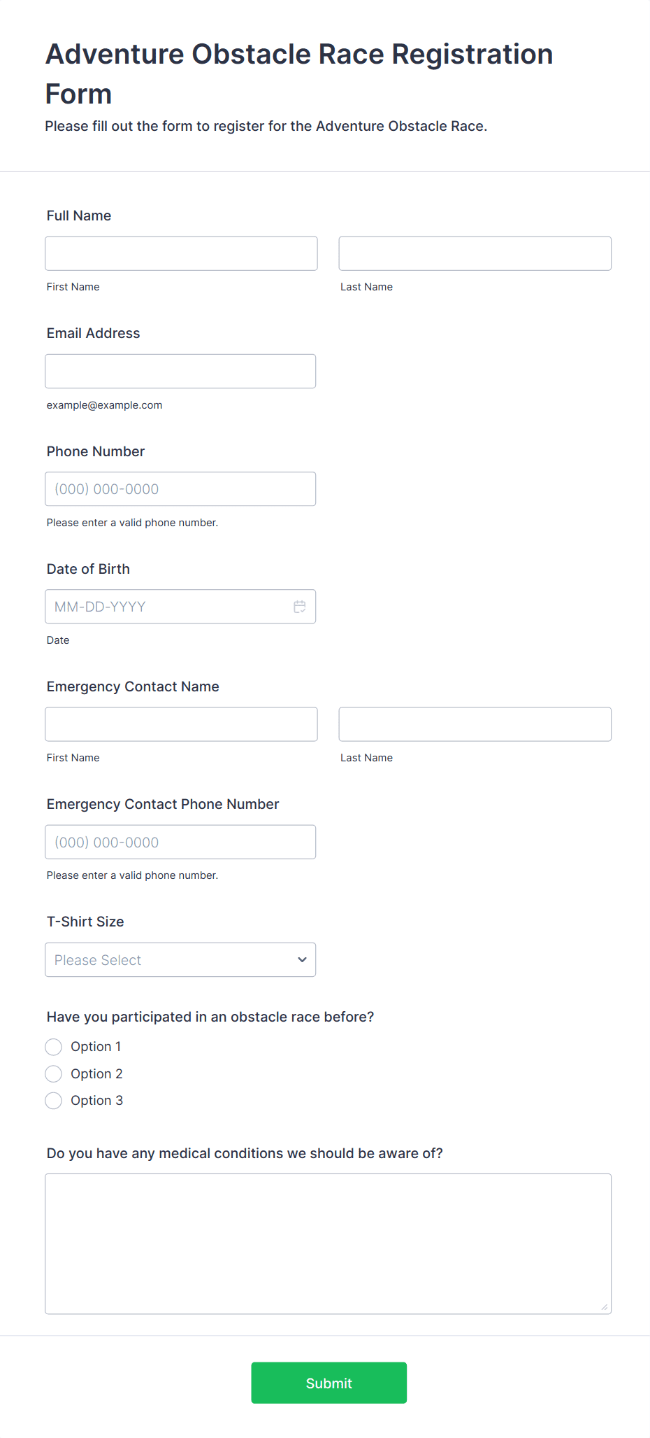
Task: Grab the medical conditions textarea resize handle
Action: 605,1307
